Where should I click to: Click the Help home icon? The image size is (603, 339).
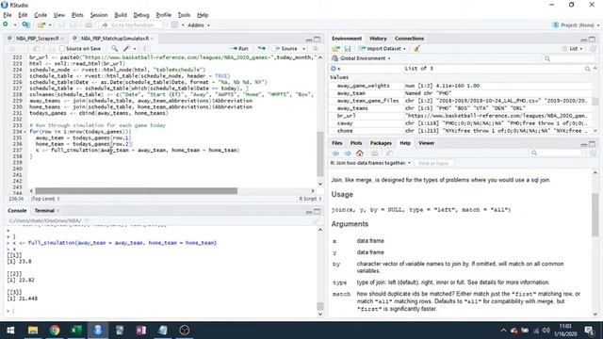click(x=360, y=153)
